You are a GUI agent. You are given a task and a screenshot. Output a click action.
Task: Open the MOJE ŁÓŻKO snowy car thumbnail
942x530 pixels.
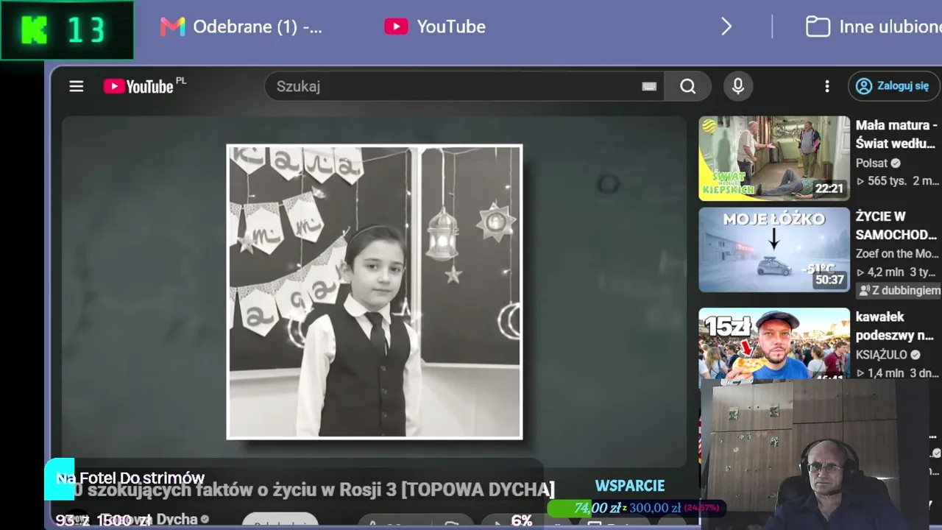click(774, 250)
